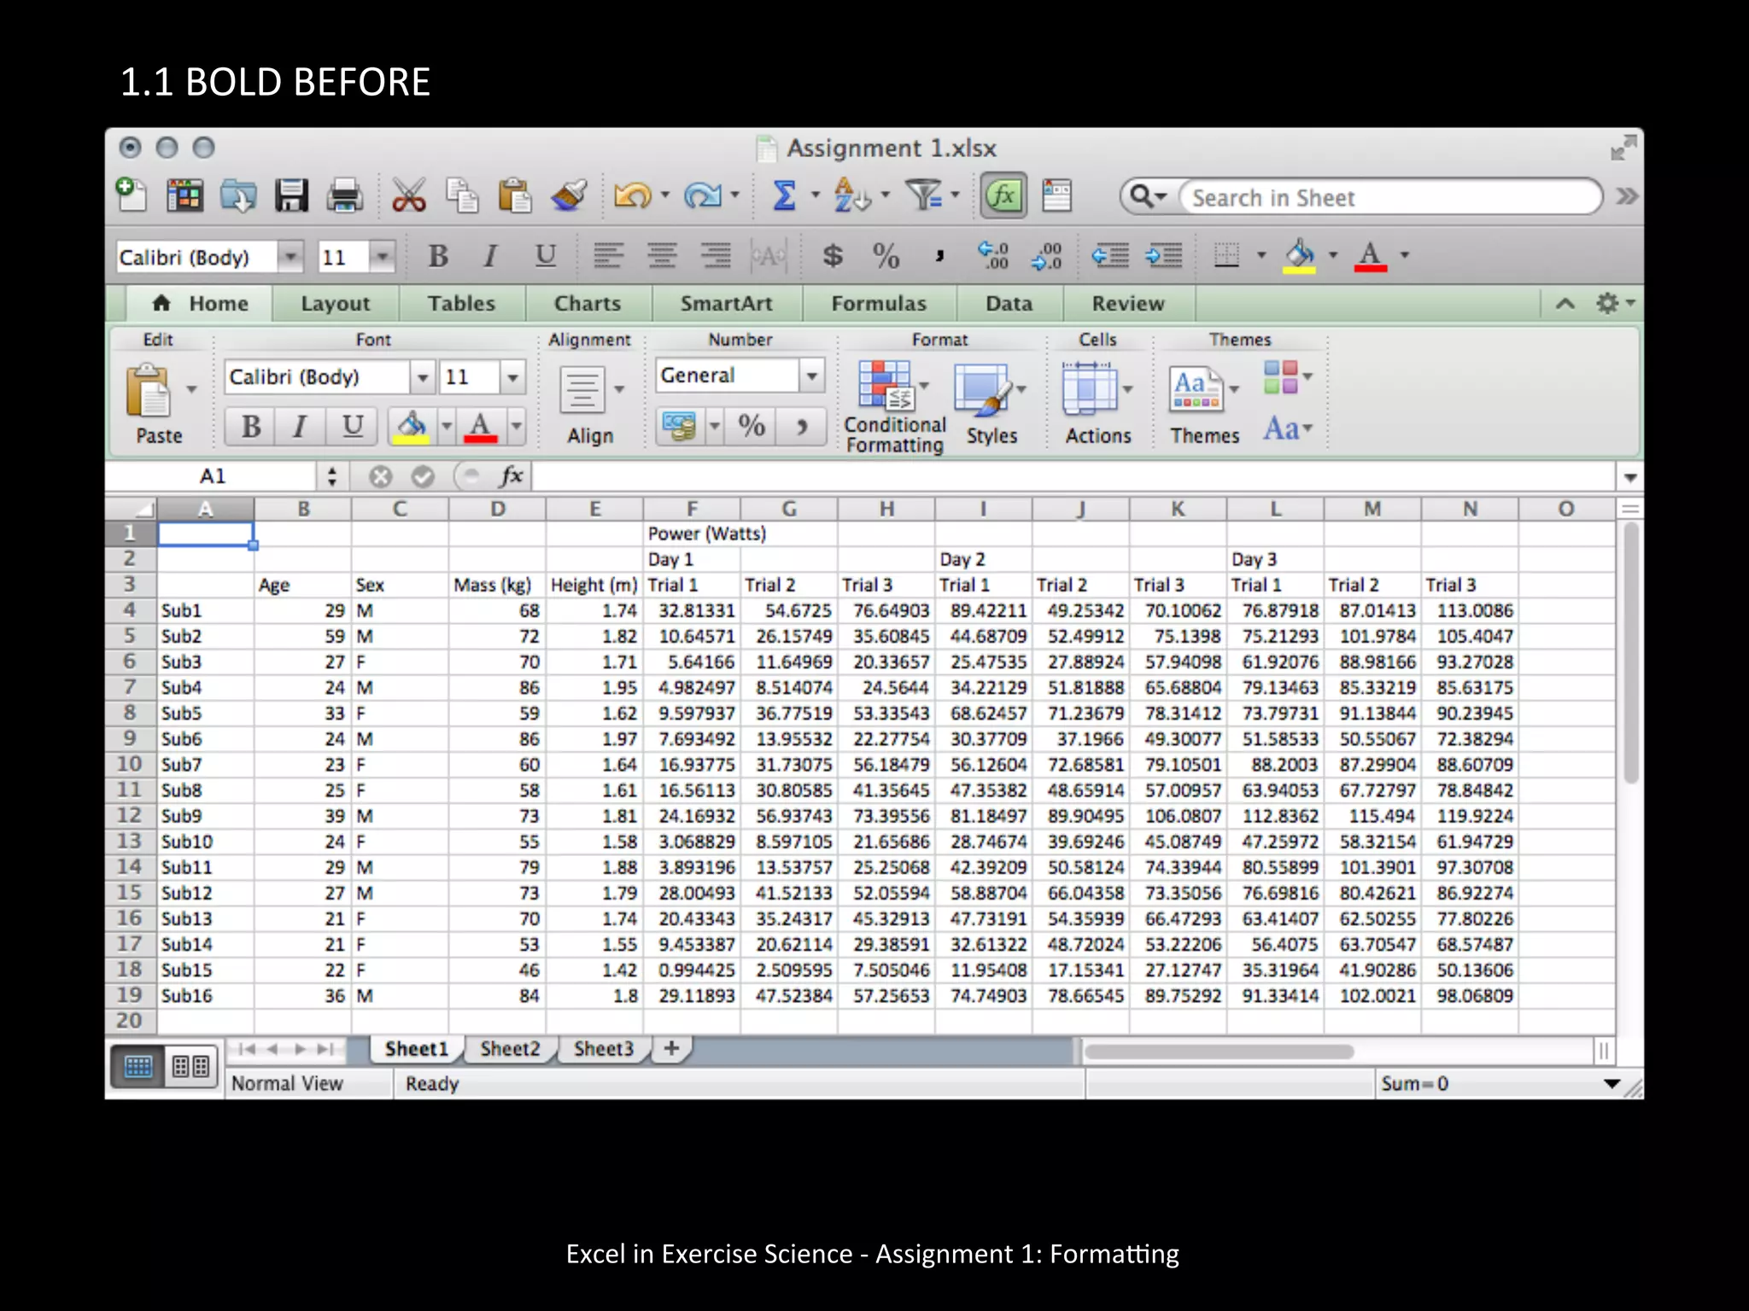Click the Styles button in Format group
Image resolution: width=1749 pixels, height=1311 pixels.
point(984,389)
